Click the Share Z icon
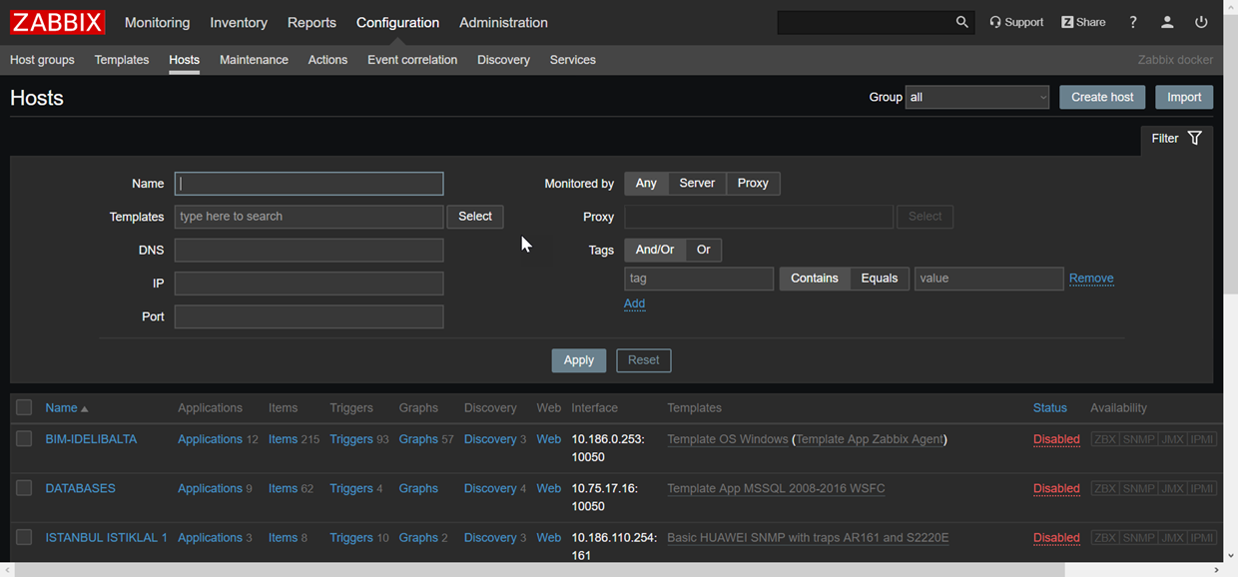The image size is (1238, 577). [x=1067, y=22]
